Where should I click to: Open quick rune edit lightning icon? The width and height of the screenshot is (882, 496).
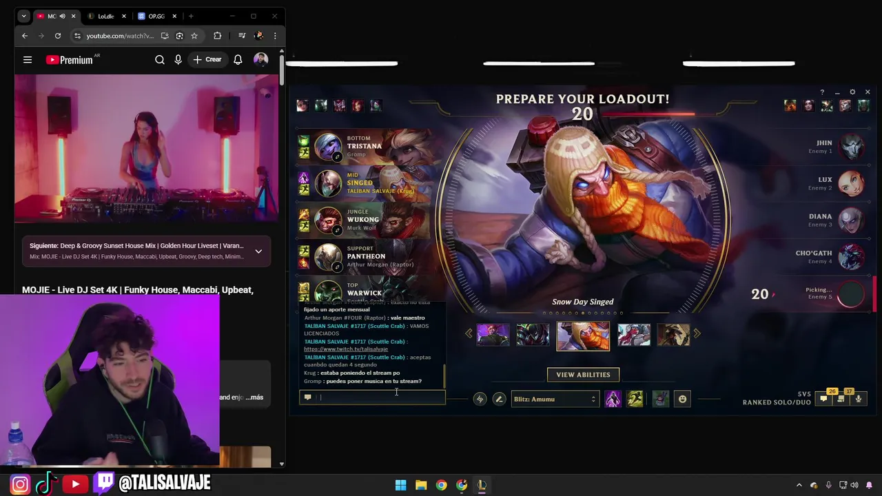coord(480,399)
